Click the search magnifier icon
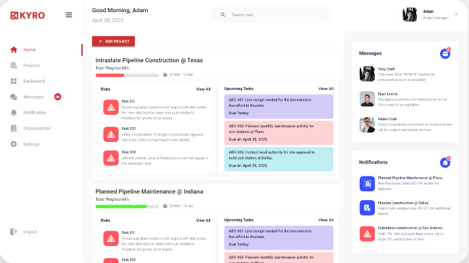469x263 pixels. [x=222, y=15]
